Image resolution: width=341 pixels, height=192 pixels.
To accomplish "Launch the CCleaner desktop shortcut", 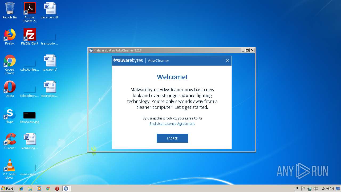I will pos(10,141).
